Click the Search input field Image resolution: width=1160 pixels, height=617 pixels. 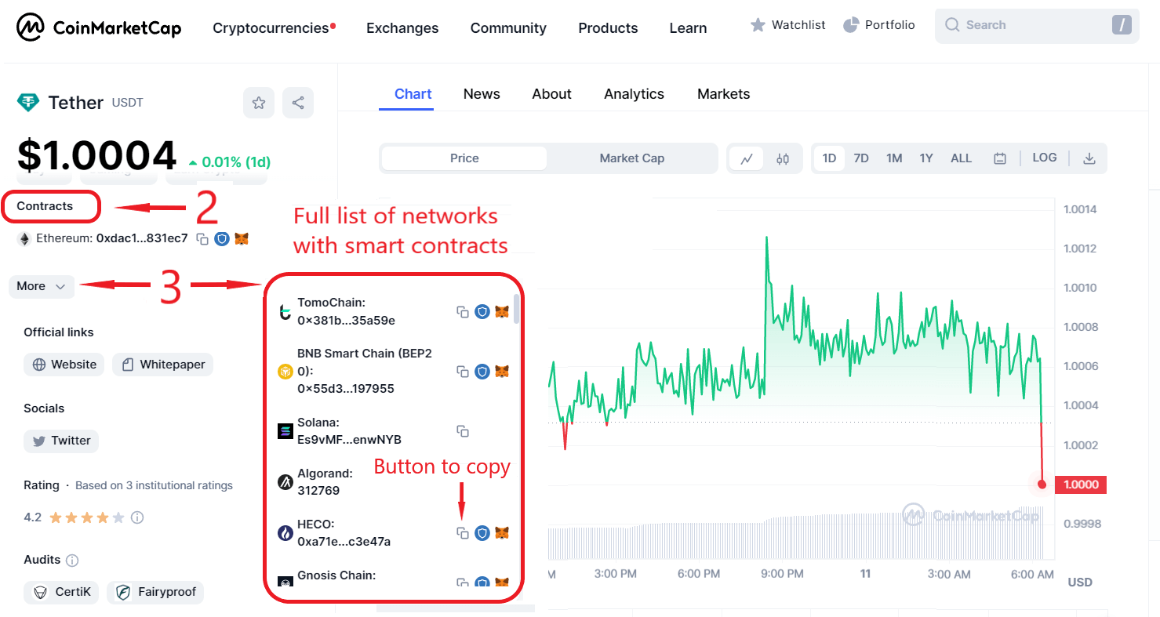[1037, 26]
